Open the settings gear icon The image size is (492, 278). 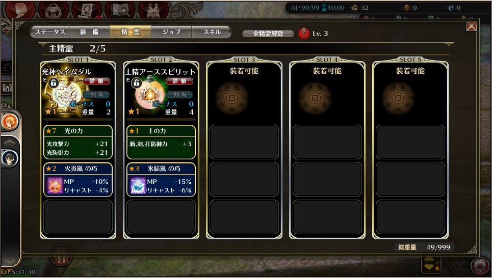[x=480, y=266]
